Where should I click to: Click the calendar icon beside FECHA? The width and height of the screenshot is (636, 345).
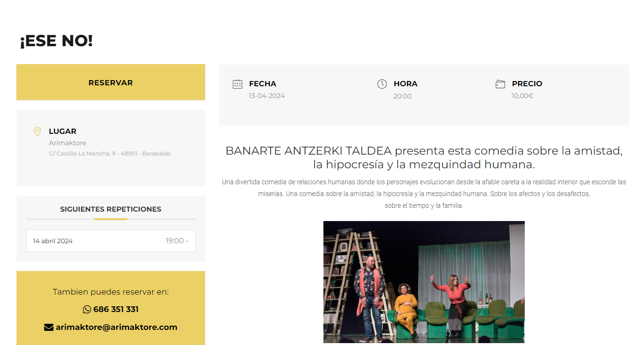point(238,84)
